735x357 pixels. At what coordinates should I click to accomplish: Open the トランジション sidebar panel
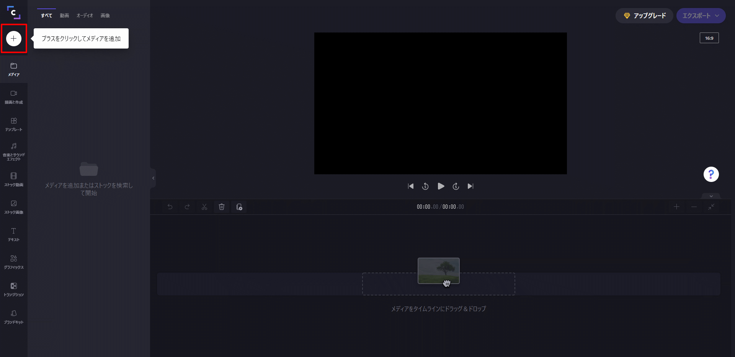pos(14,289)
